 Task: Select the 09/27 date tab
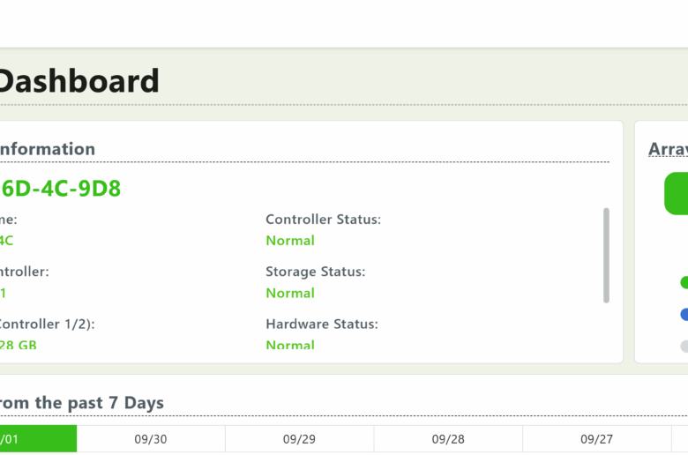[596, 439]
